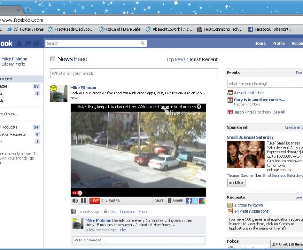Image resolution: width=303 pixels, height=250 pixels.
Task: Share stream via Facebook icon in player
Action: pos(188,201)
